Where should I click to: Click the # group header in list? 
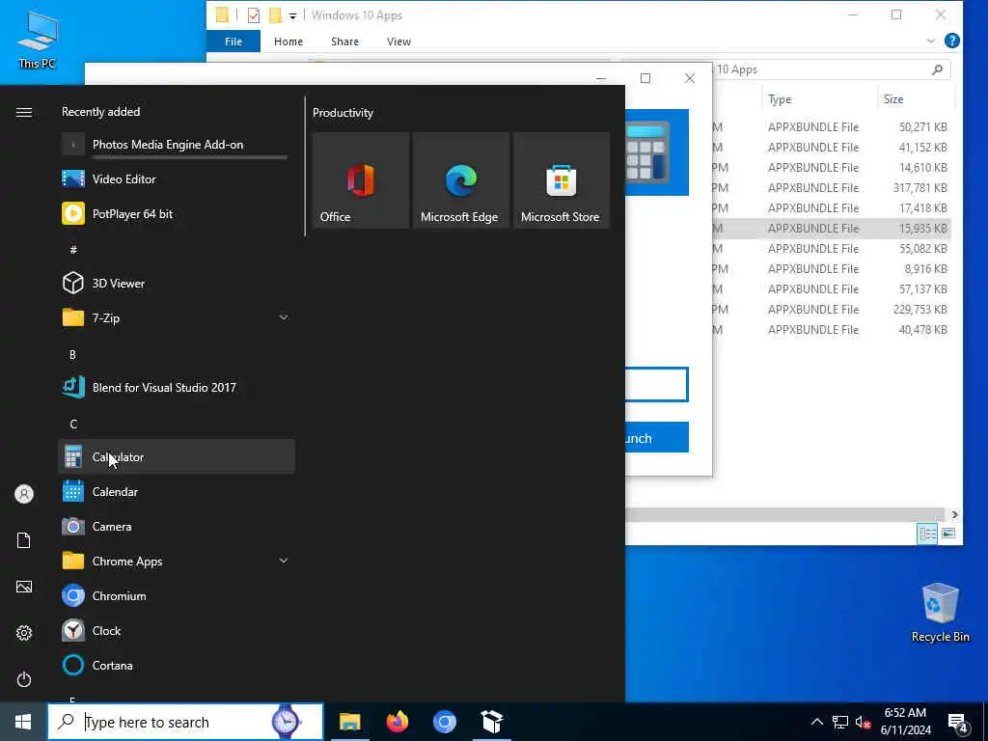pyautogui.click(x=73, y=250)
